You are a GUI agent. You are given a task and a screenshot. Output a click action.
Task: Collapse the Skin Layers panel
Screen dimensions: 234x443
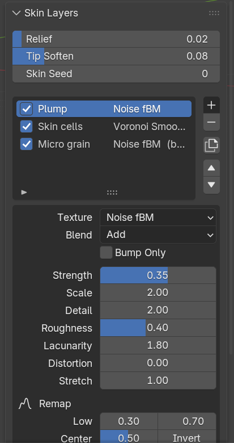(x=16, y=13)
